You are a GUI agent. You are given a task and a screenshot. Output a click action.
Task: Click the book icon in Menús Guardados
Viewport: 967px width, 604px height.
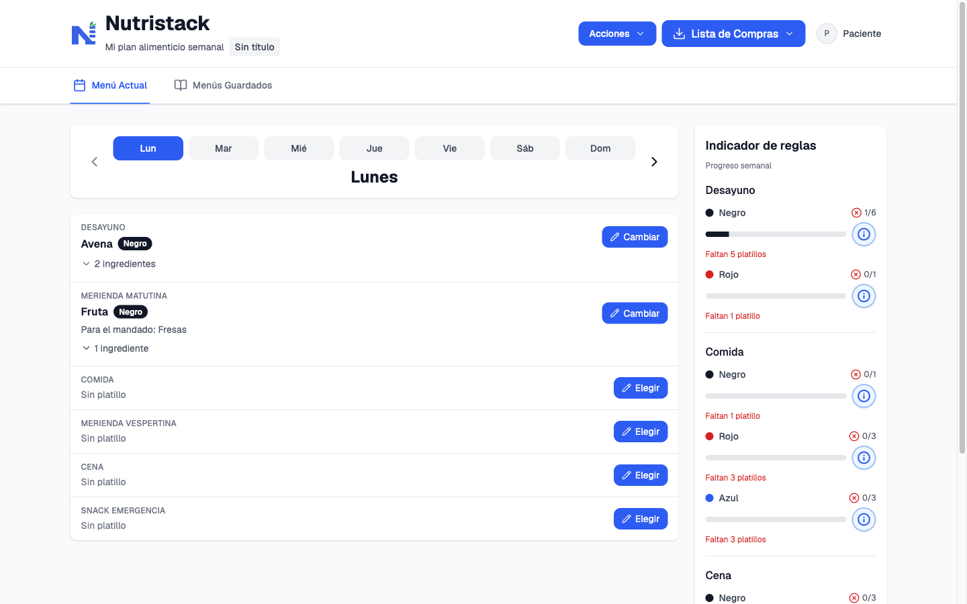click(x=181, y=85)
